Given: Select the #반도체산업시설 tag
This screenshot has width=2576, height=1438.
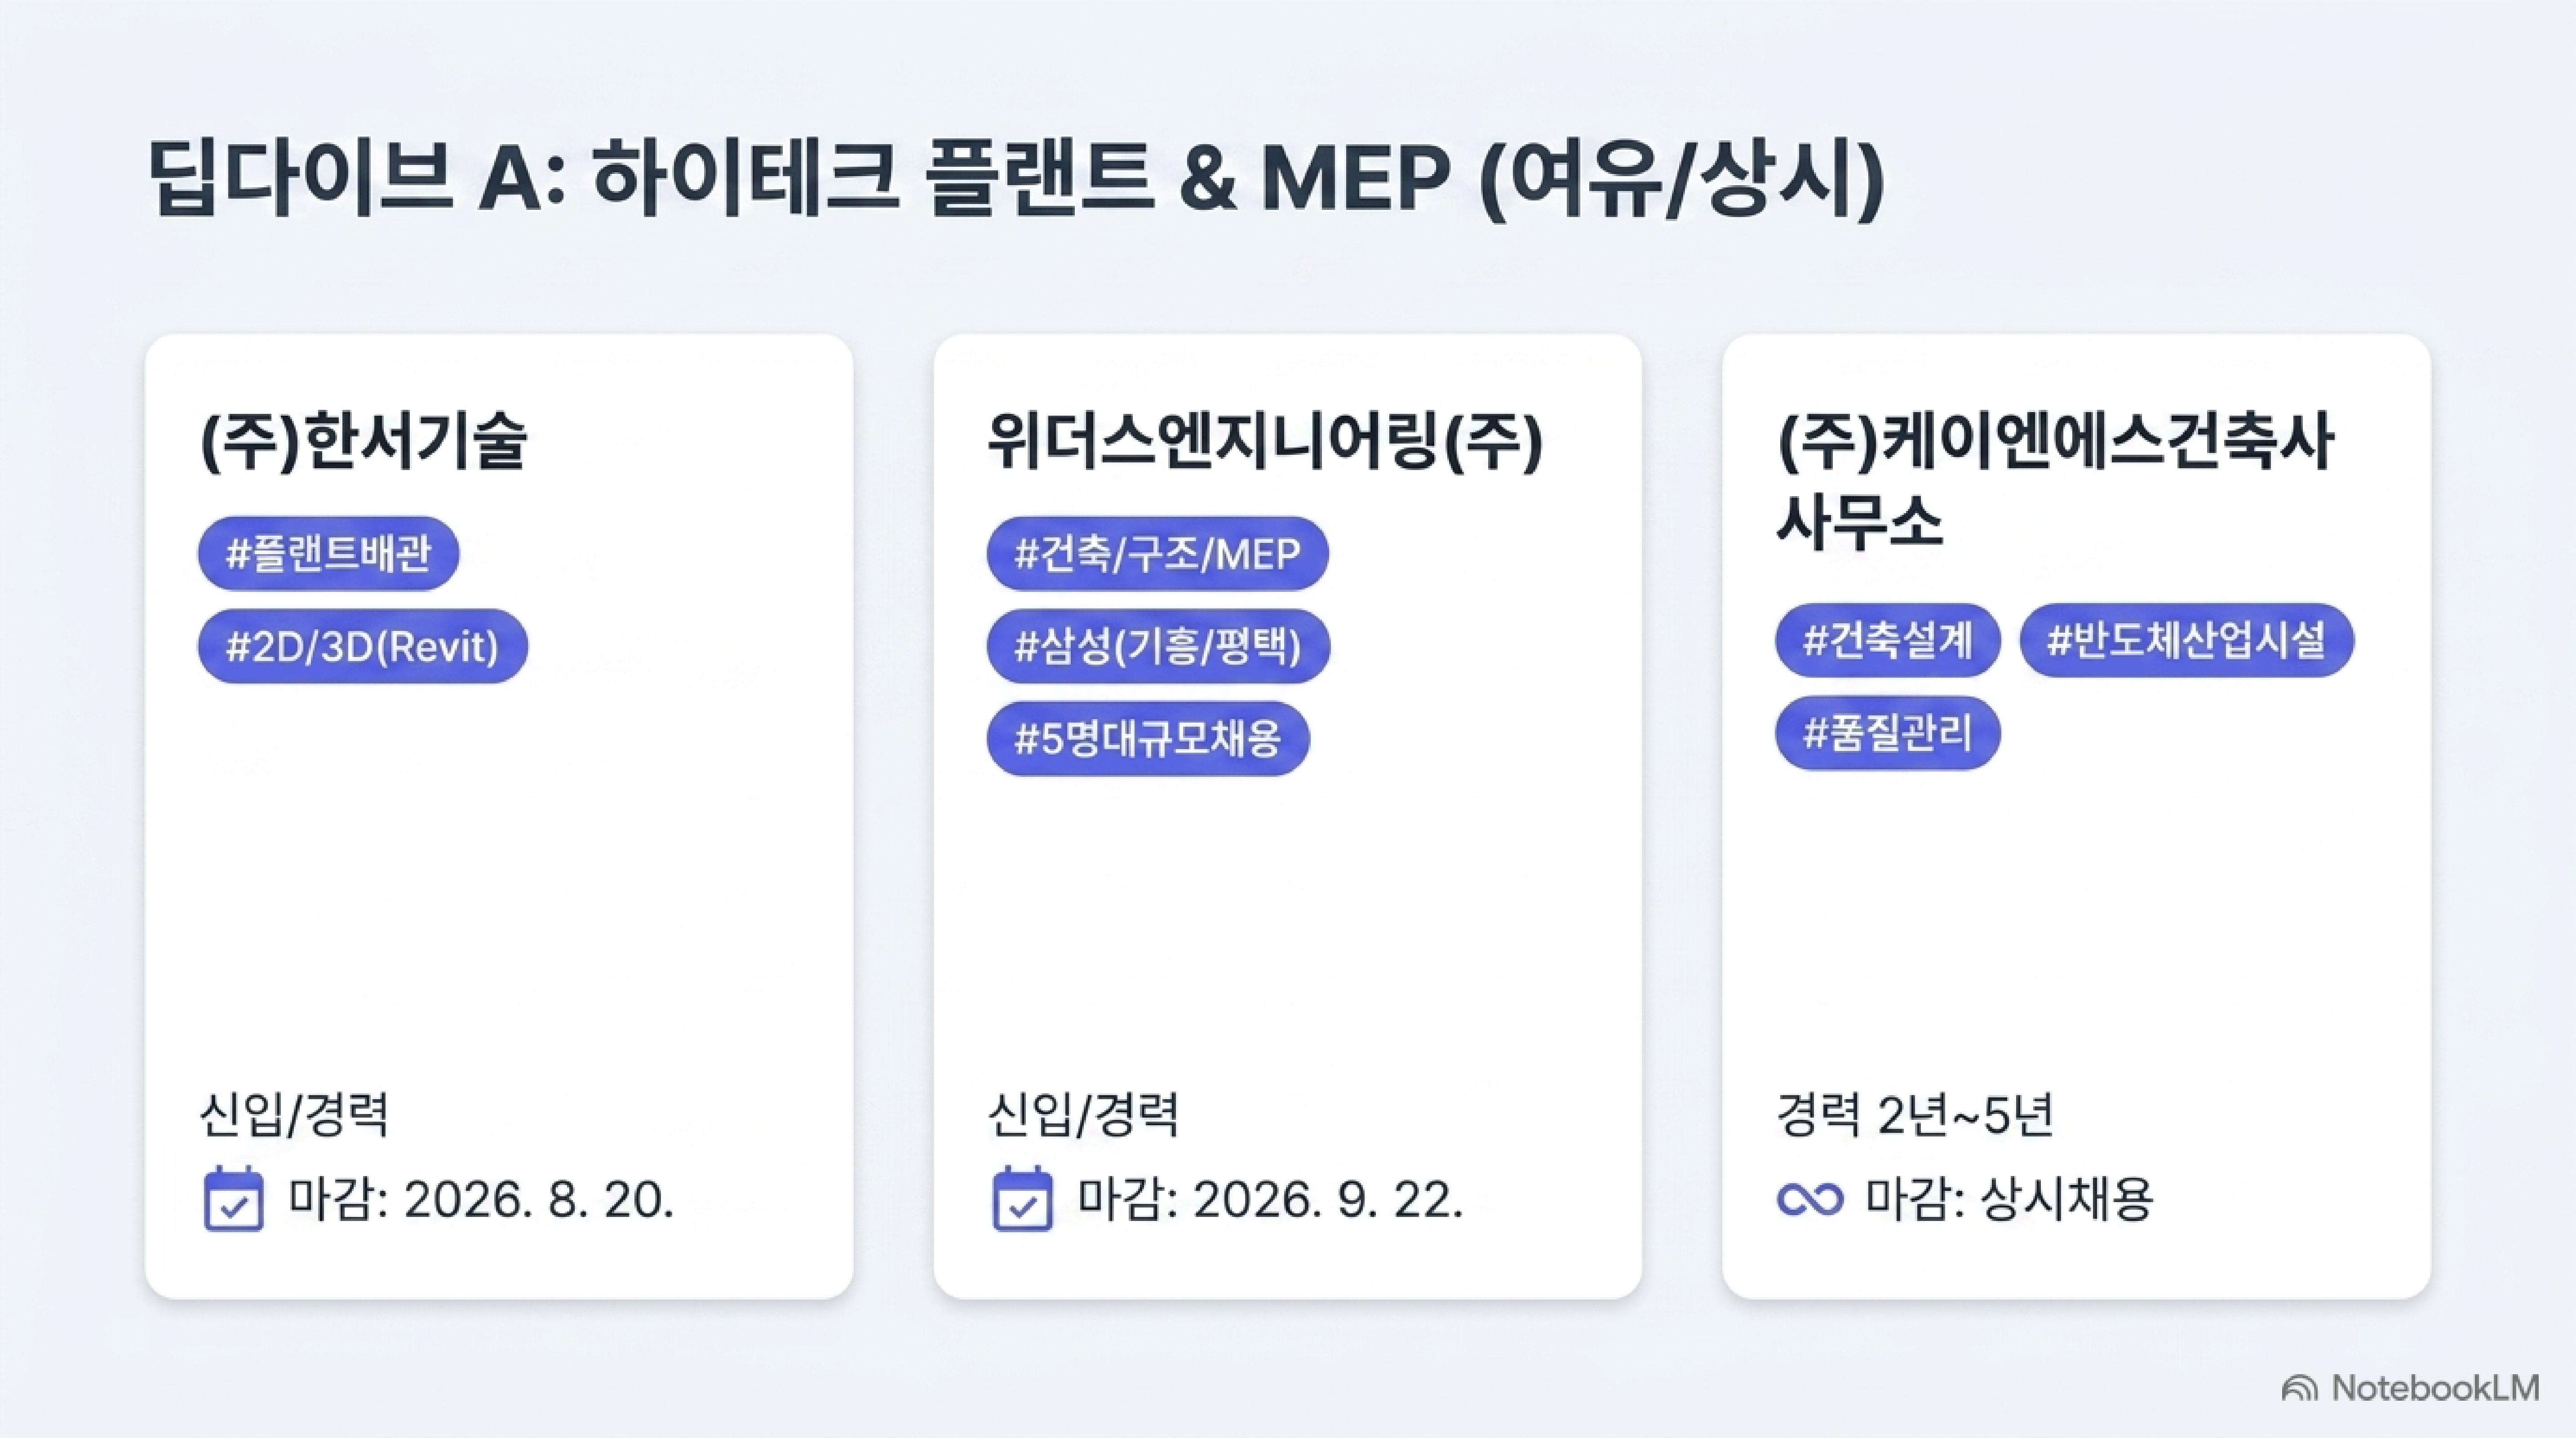Looking at the screenshot, I should (x=2186, y=640).
